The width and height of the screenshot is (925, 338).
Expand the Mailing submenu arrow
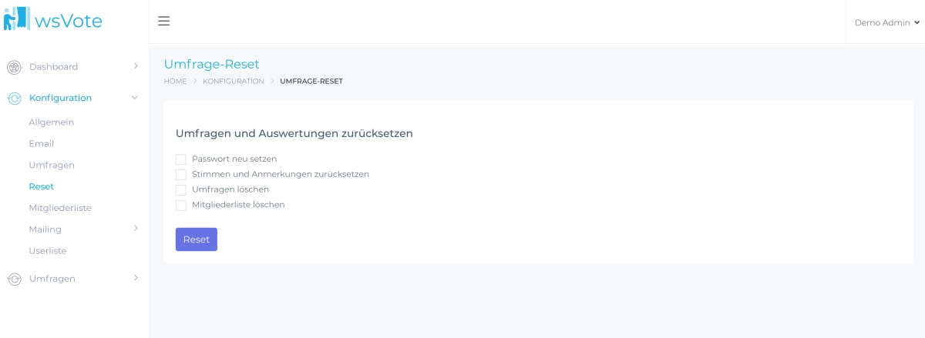pos(136,228)
